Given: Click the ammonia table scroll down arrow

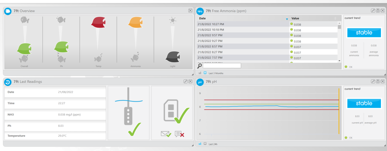Looking at the screenshot, I should coord(339,61).
